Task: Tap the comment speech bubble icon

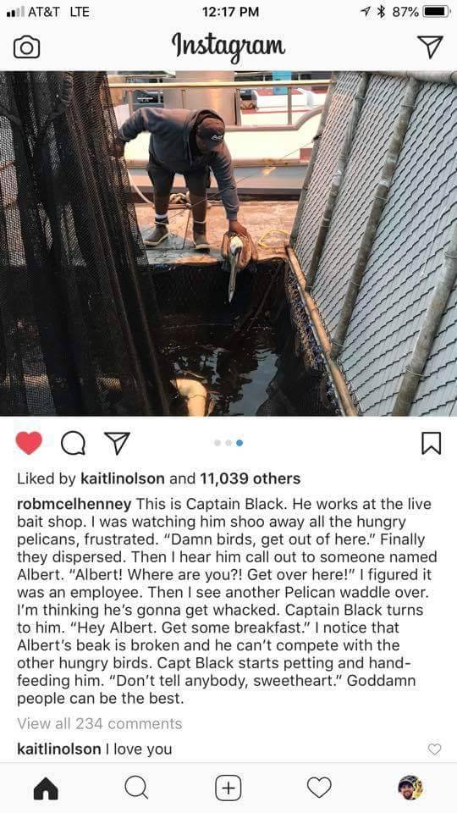Action: coord(74,444)
